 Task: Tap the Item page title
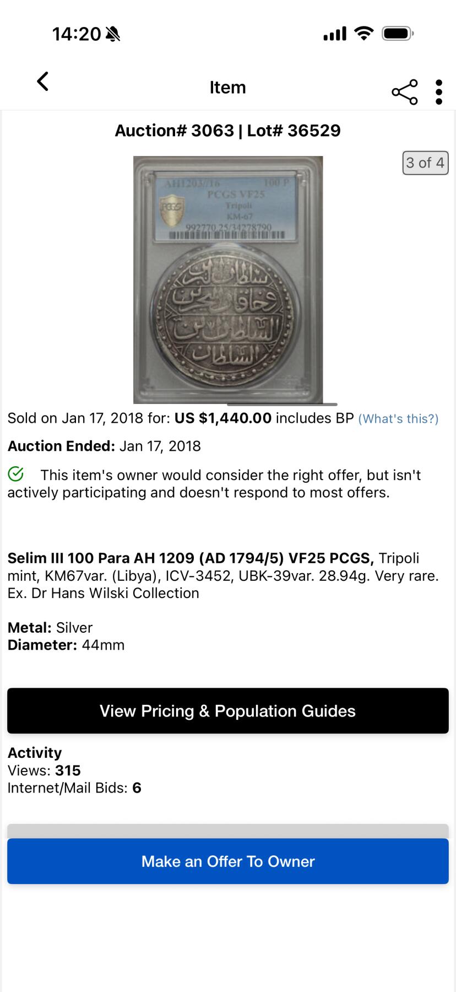(227, 87)
